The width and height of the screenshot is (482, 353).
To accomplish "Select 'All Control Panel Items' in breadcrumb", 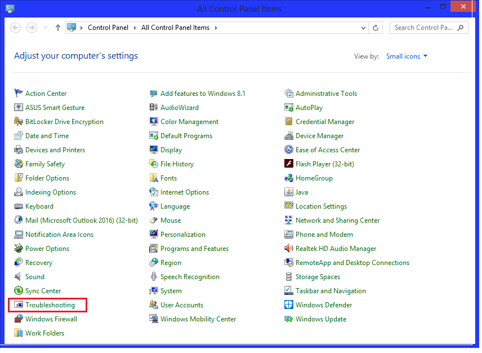I will [x=175, y=28].
